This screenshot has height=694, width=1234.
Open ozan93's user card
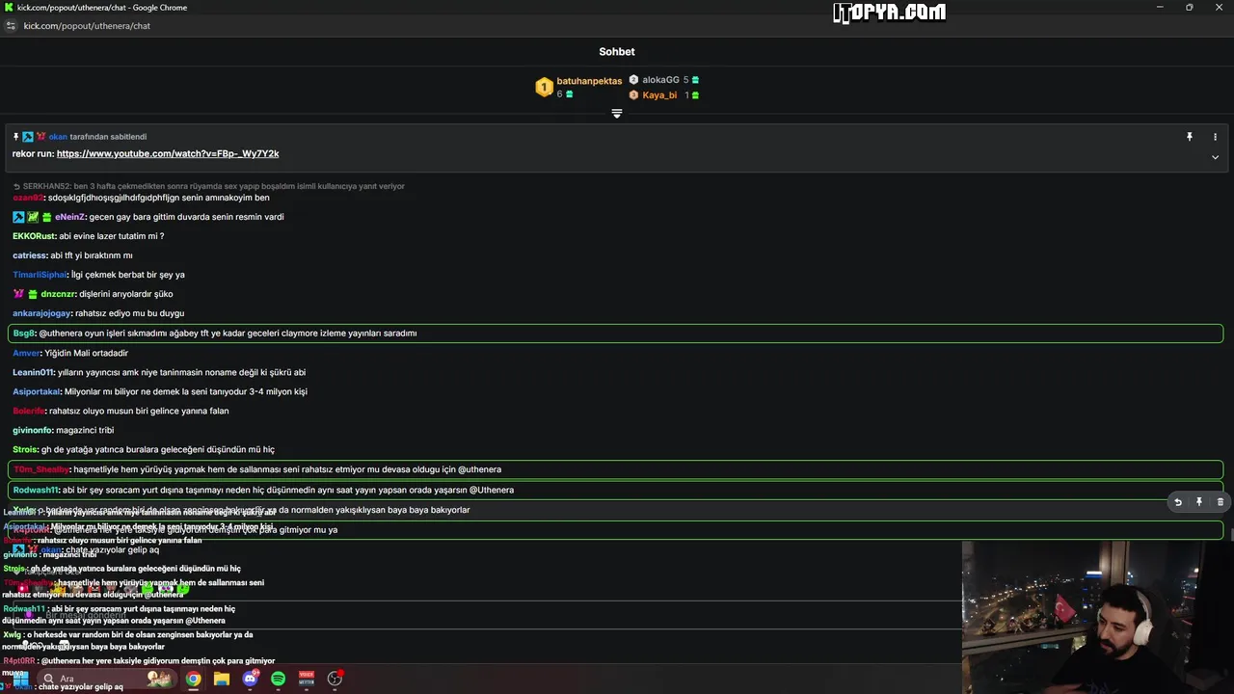tap(28, 198)
